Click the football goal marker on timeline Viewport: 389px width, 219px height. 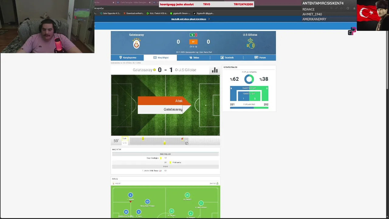(187, 143)
